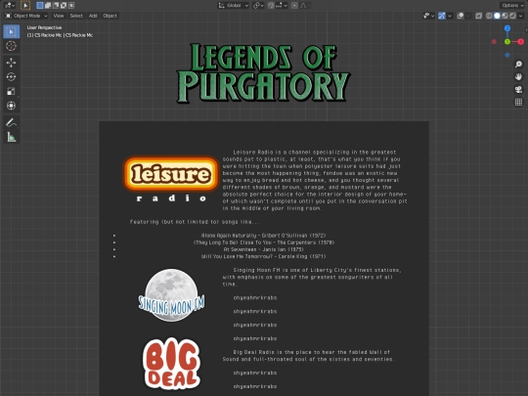Open the editor type selector
This screenshot has height=396, width=528.
(10, 6)
